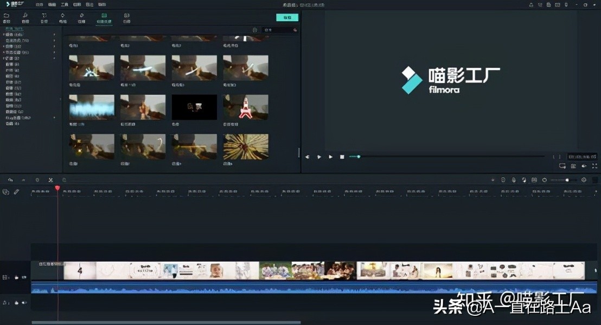Click the Redo icon on the timeline toolbar
This screenshot has width=601, height=325.
pos(23,180)
